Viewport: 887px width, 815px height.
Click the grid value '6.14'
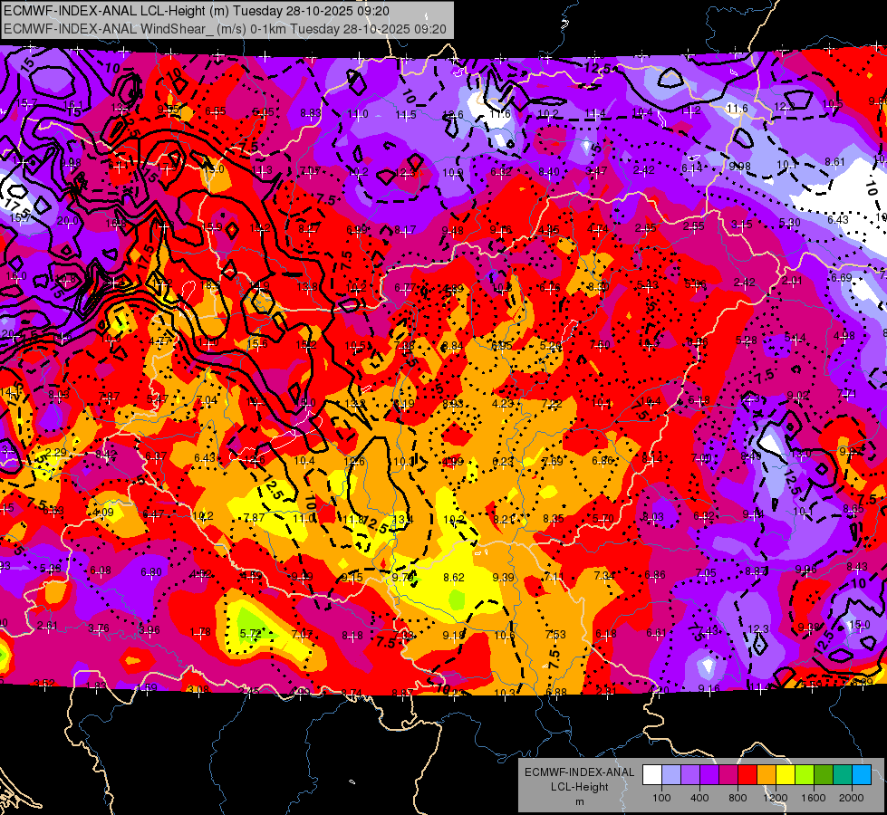tap(691, 168)
